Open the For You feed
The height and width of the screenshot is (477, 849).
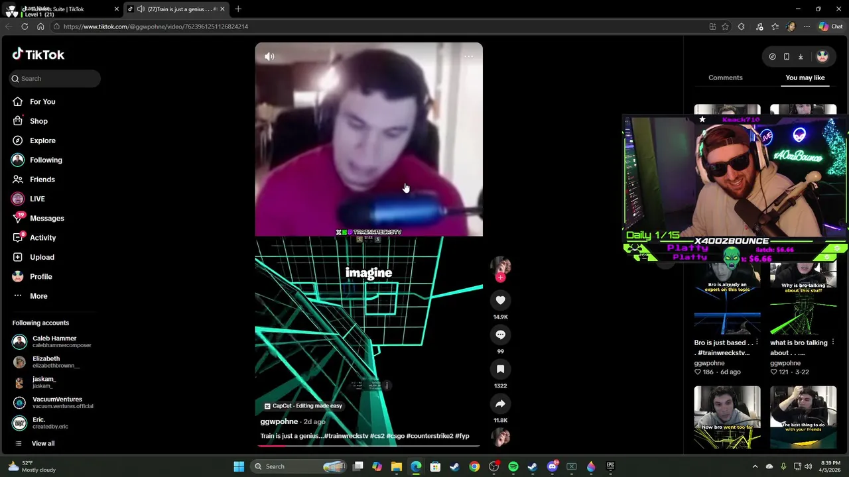tap(42, 101)
